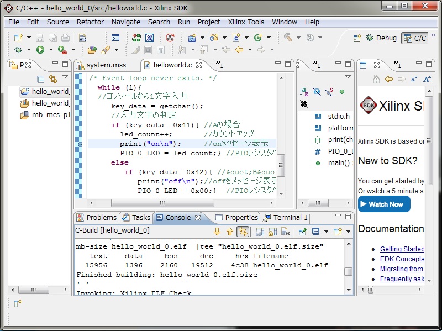
Task: Click Collapse All in the project explorer
Action: (40, 79)
